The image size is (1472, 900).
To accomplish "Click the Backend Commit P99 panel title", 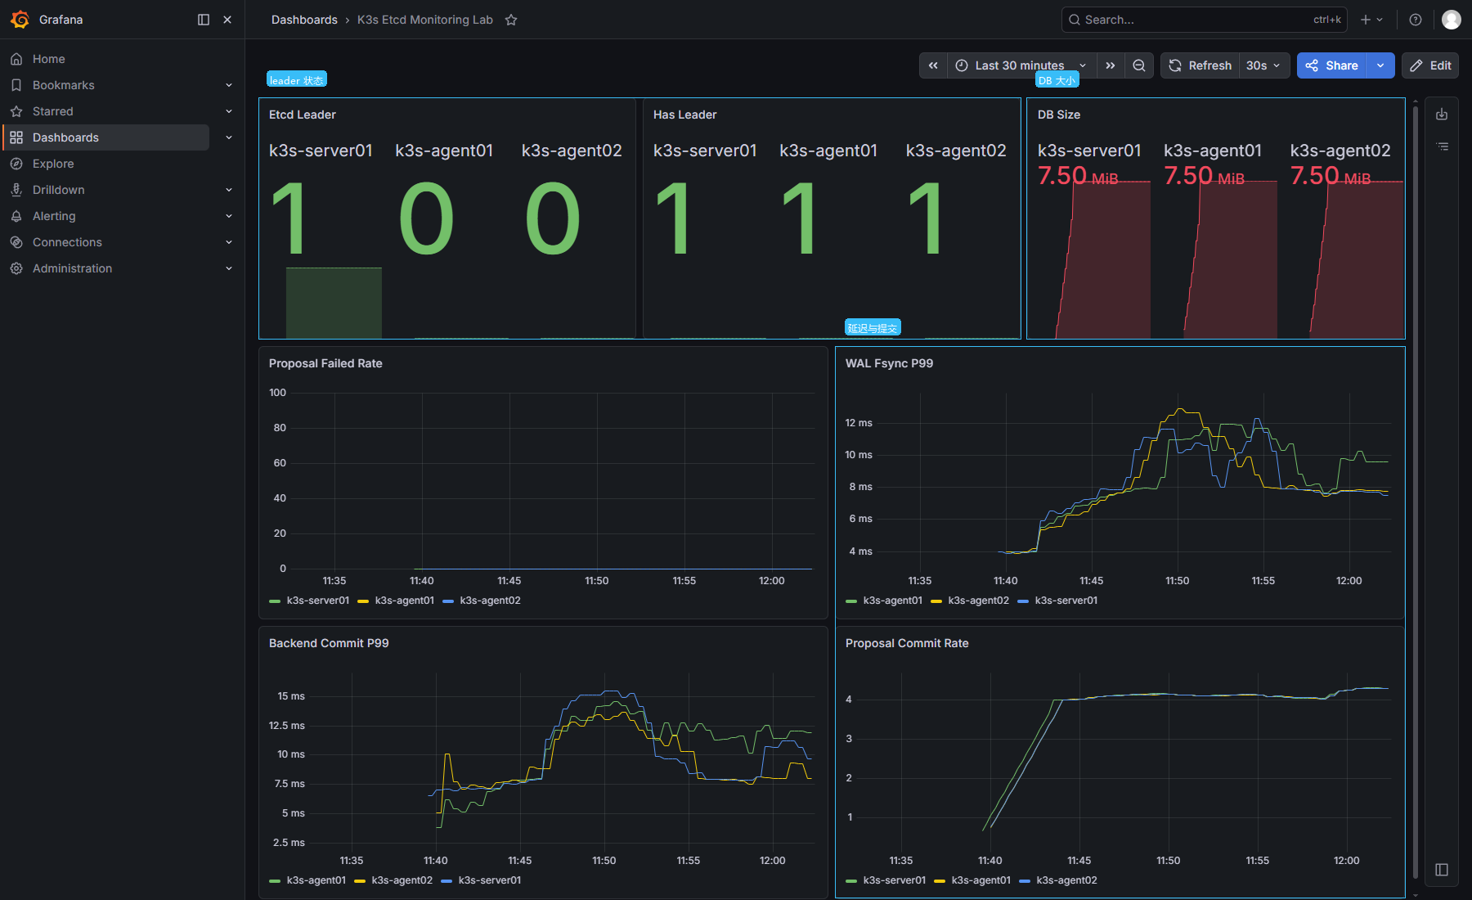I will pyautogui.click(x=329, y=643).
